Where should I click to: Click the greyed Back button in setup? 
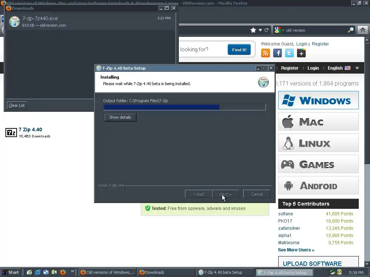pos(198,194)
